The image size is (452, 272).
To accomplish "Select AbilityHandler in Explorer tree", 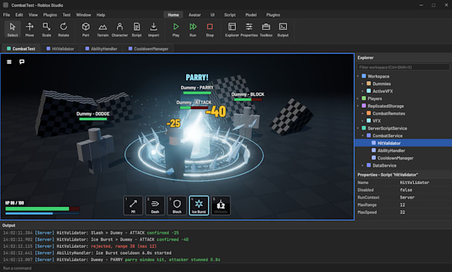I will [403, 150].
